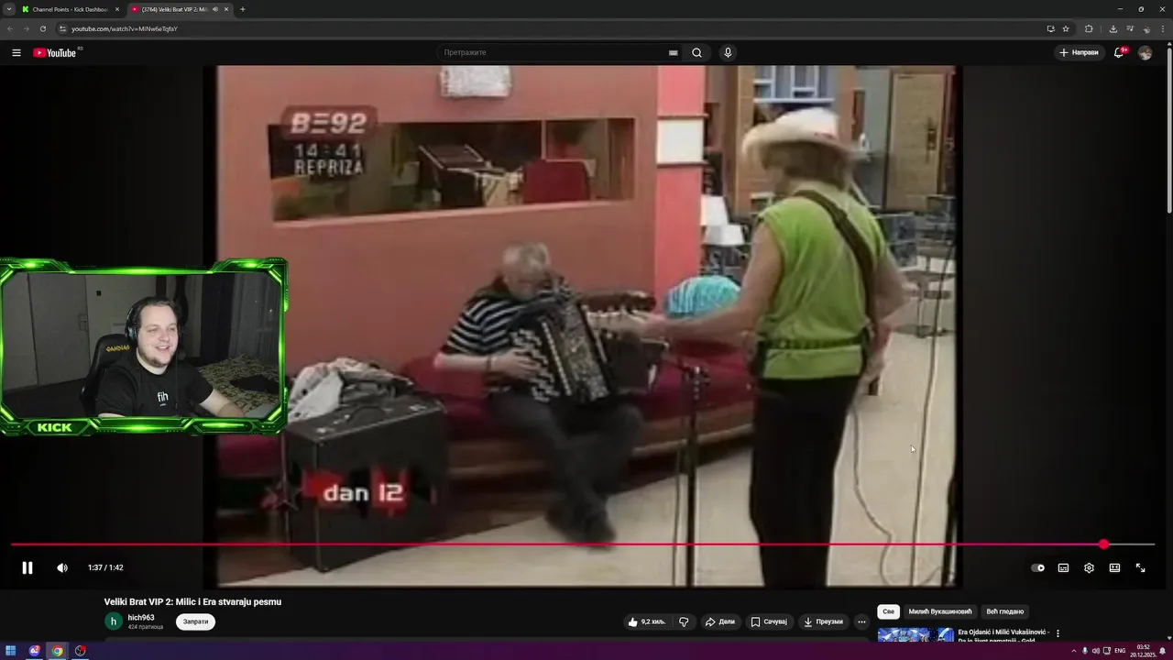Open options for Era Ojdanić suggested video
Image resolution: width=1173 pixels, height=660 pixels.
tap(1058, 633)
